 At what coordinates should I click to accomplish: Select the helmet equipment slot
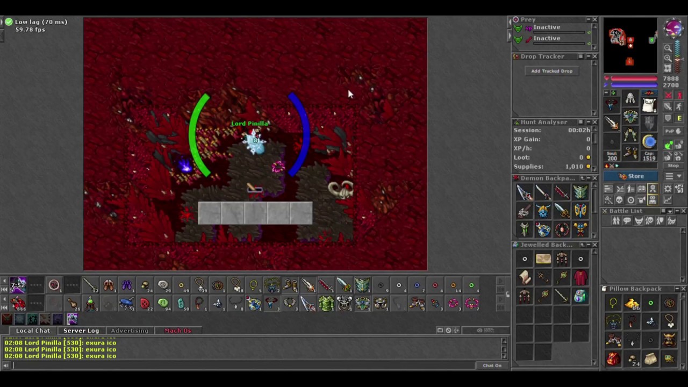click(x=630, y=98)
